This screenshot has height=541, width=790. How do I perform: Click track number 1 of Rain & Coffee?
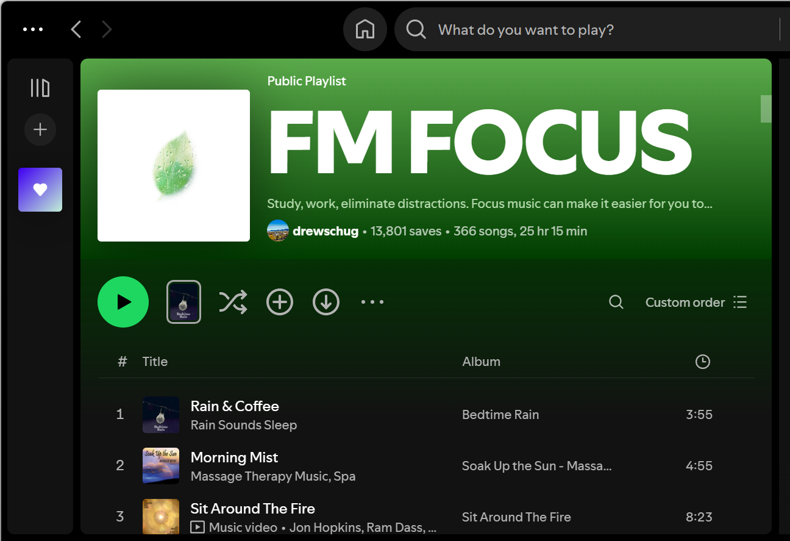tap(120, 415)
